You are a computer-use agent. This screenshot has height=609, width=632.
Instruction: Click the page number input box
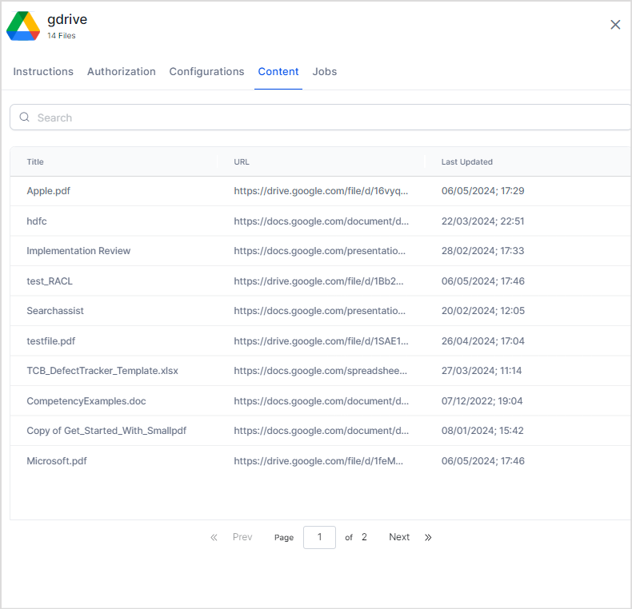[319, 537]
